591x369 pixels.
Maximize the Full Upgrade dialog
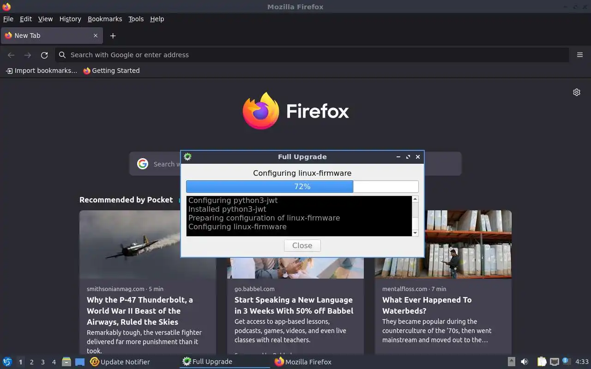408,157
